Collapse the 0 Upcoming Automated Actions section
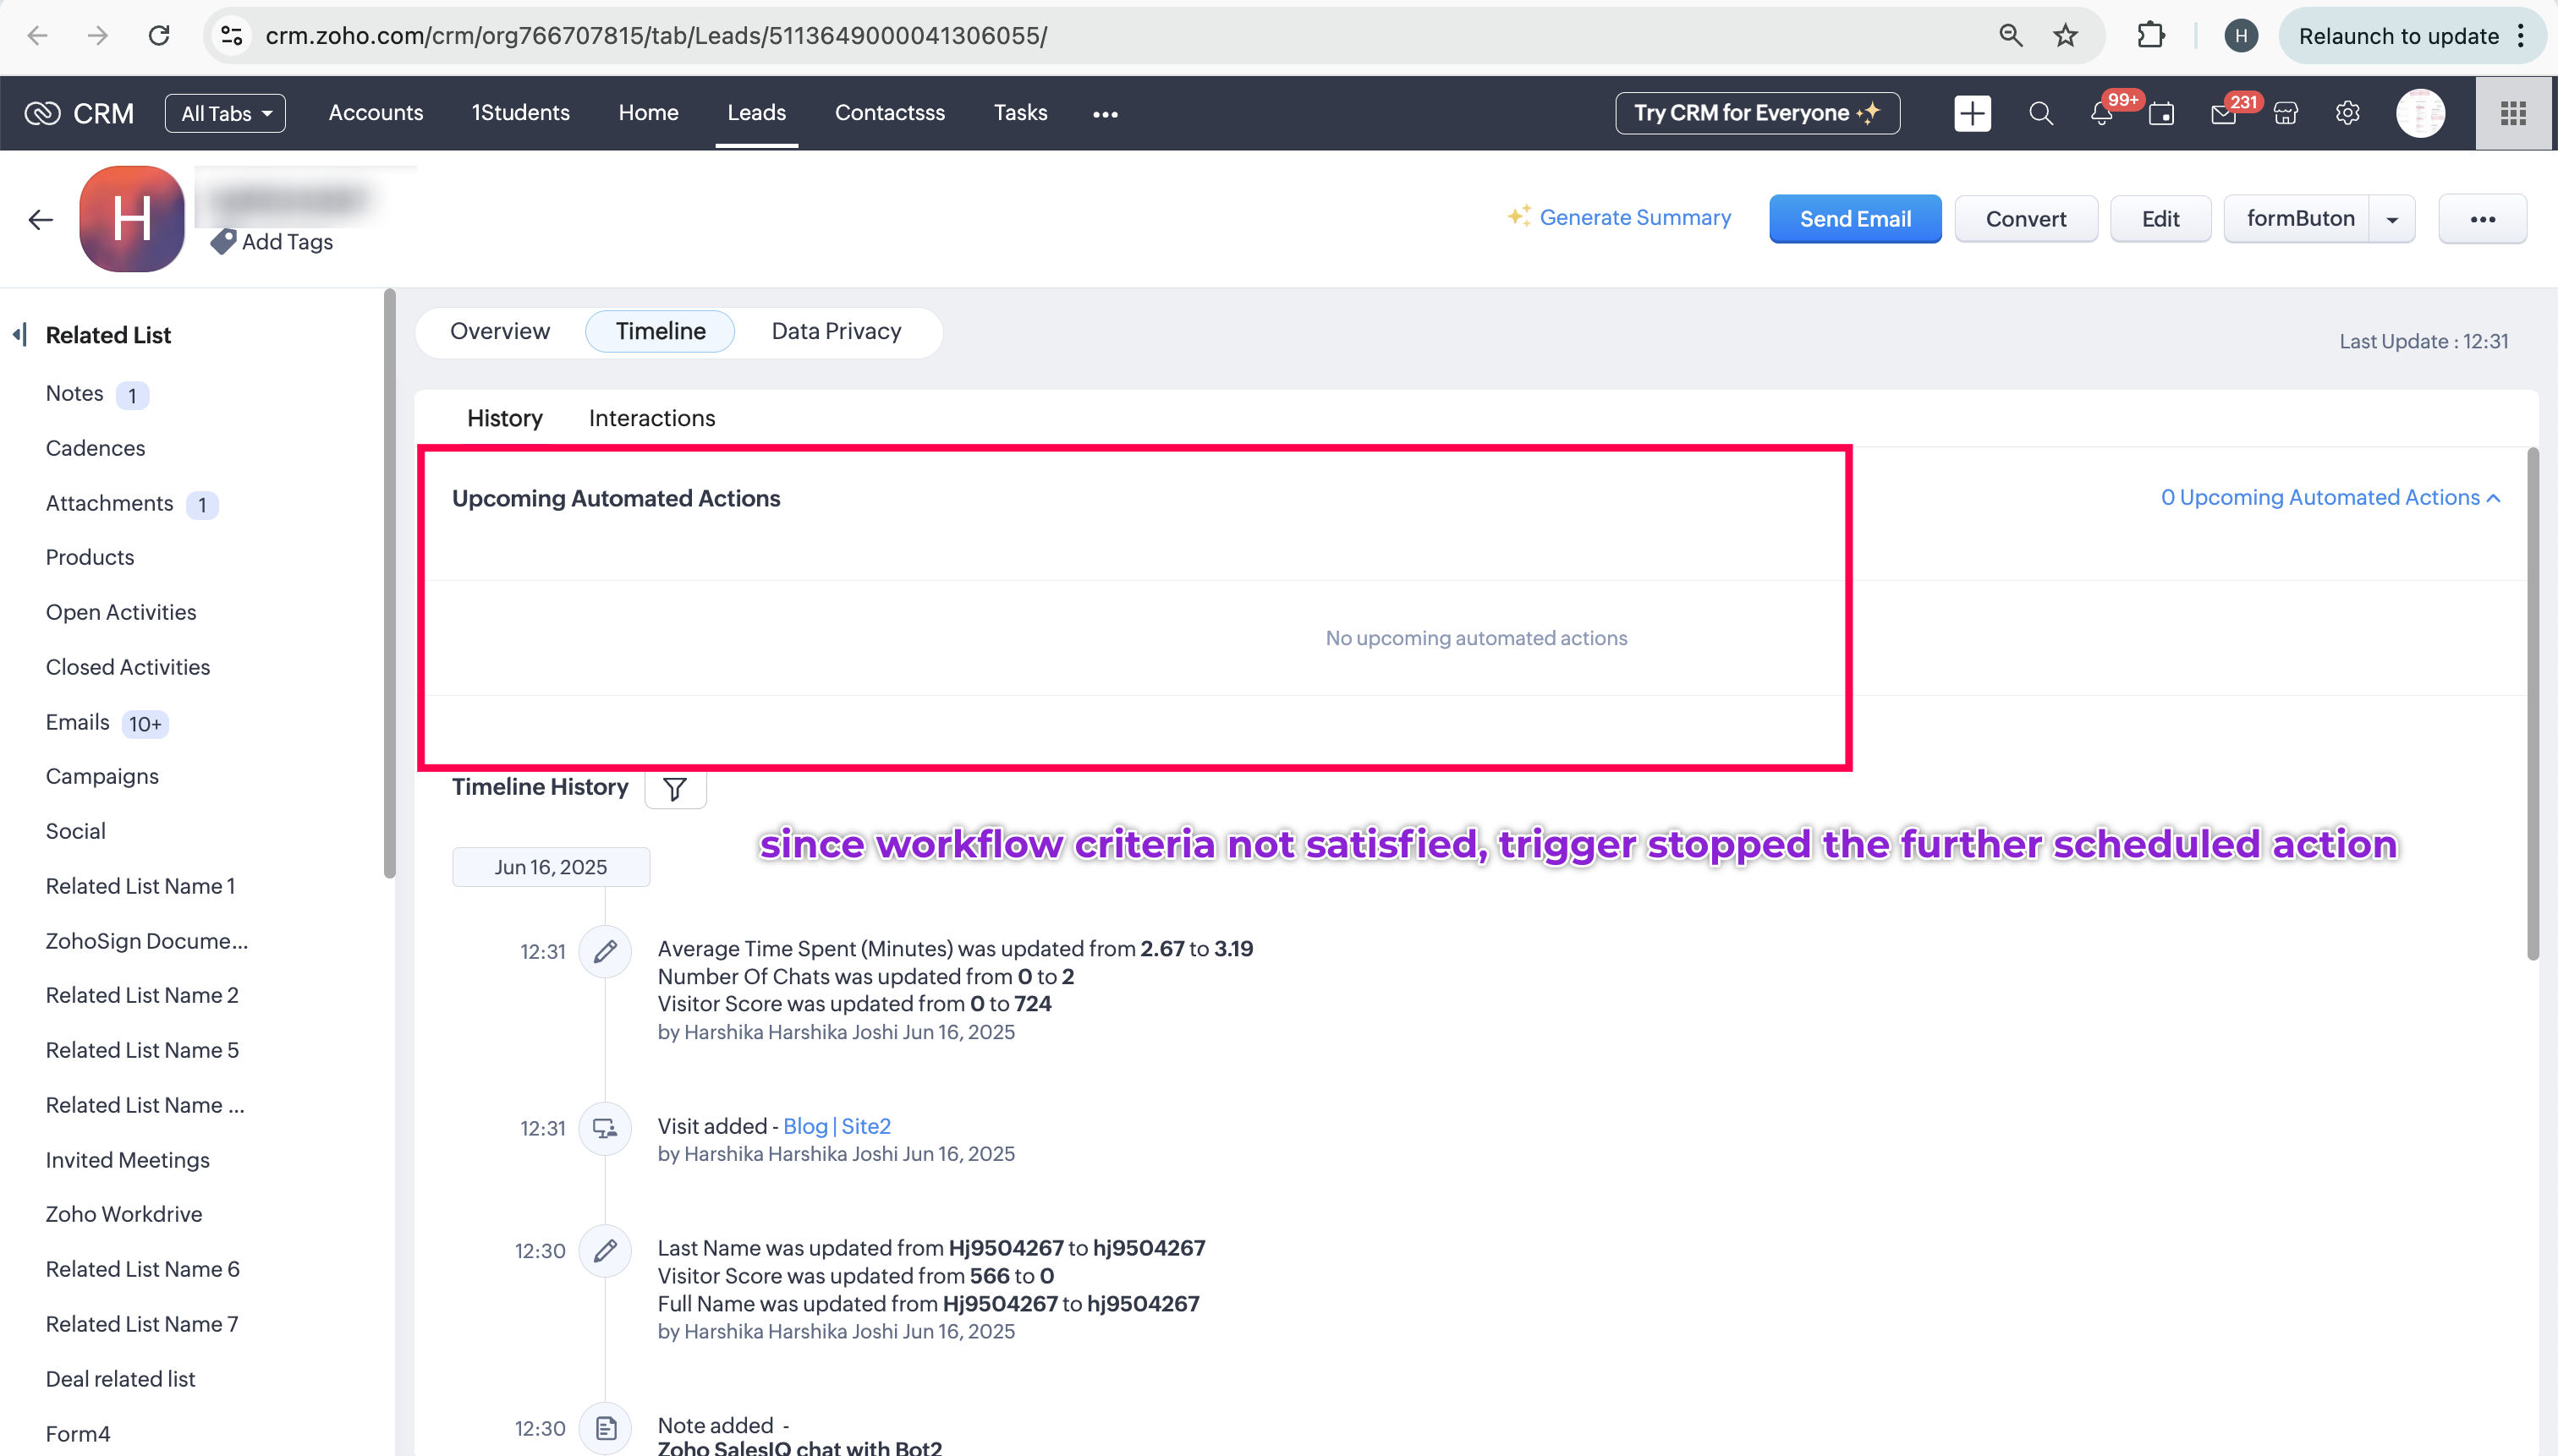 pos(2330,498)
